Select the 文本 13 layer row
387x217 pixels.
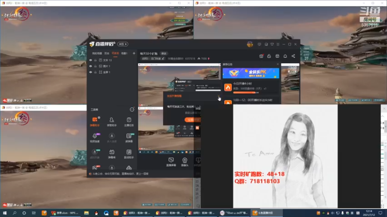pyautogui.click(x=112, y=60)
